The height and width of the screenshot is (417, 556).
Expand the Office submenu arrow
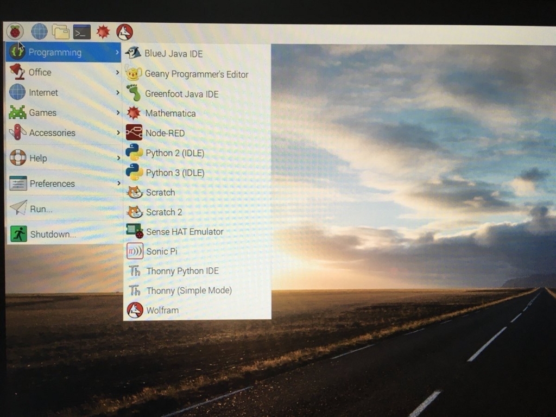click(117, 72)
